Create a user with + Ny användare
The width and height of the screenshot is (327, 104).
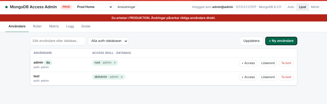[281, 41]
